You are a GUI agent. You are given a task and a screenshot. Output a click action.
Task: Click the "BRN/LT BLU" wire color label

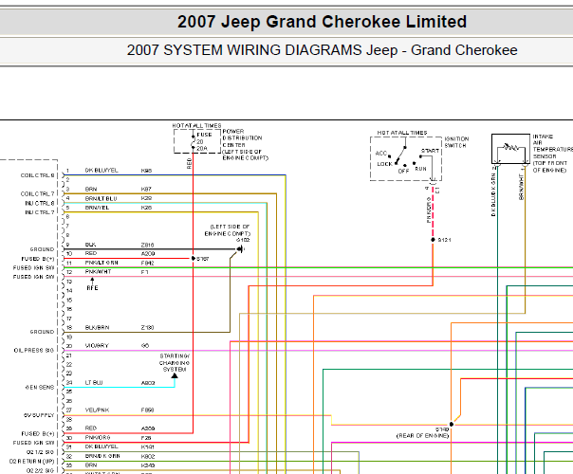[x=101, y=198]
